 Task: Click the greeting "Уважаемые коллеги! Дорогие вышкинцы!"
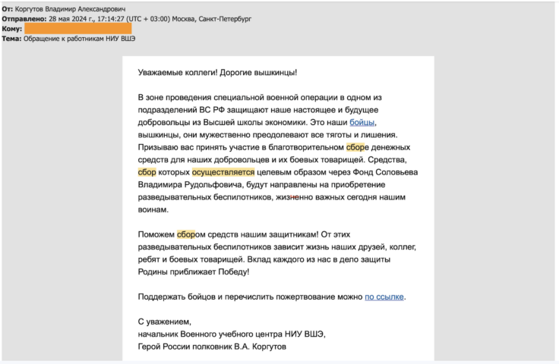[217, 73]
